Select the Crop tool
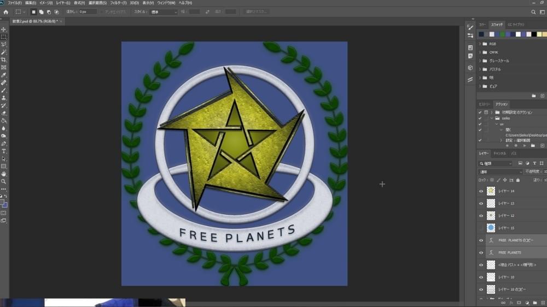 click(3, 60)
